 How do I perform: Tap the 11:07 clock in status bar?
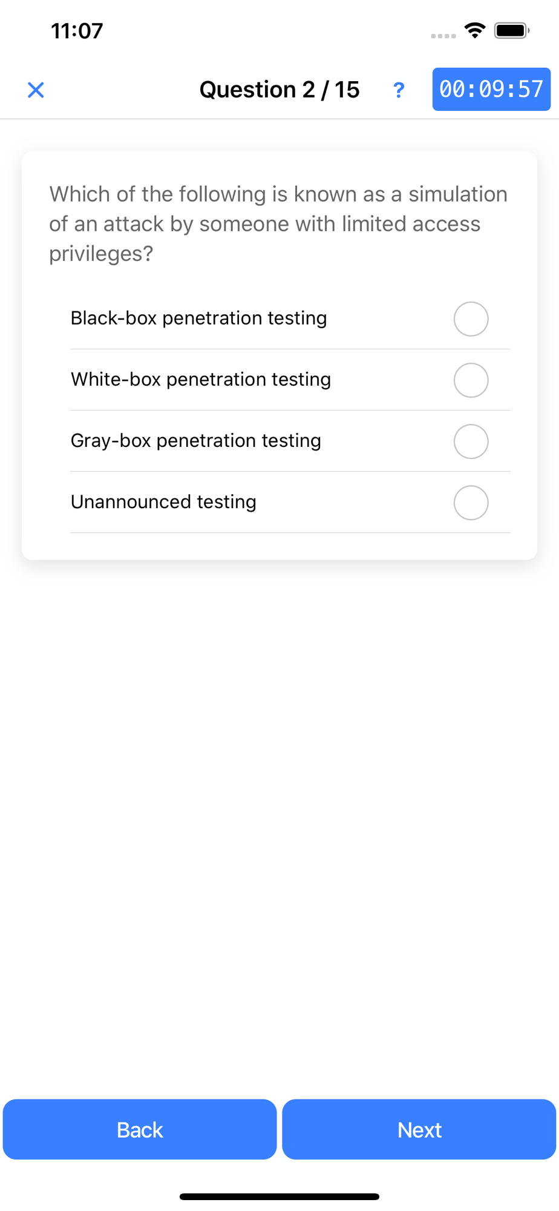[77, 31]
